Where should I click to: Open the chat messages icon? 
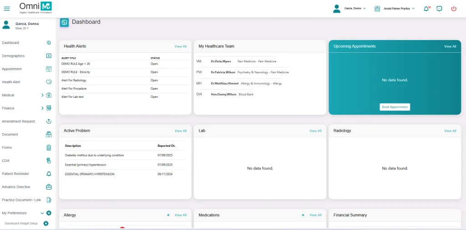click(x=439, y=9)
